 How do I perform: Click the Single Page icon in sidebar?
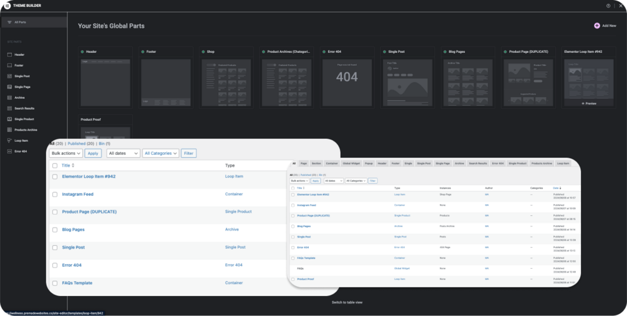[9, 87]
